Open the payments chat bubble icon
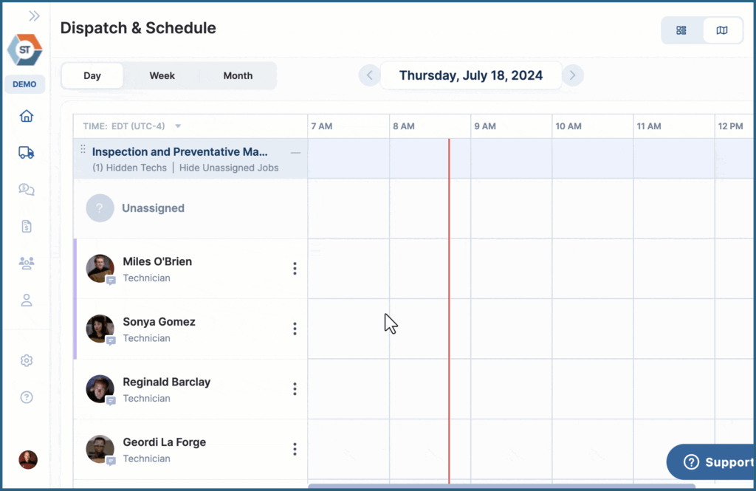This screenshot has width=756, height=491. (27, 190)
